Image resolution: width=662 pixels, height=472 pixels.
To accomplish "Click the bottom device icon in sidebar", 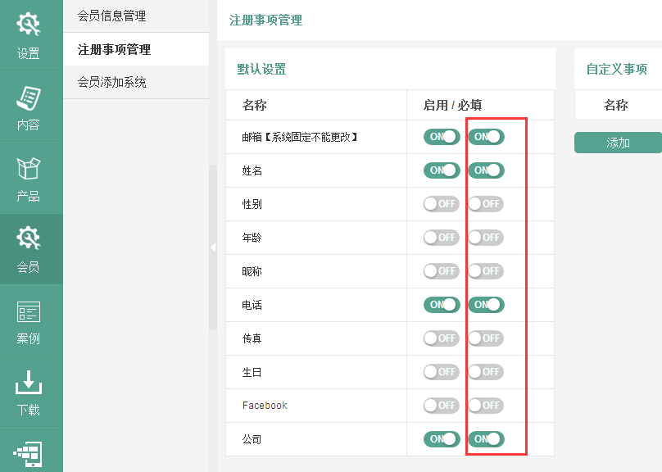I will click(29, 455).
